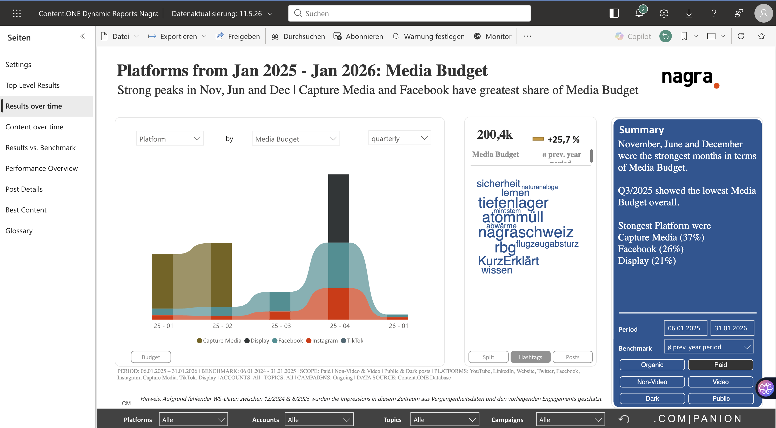Open the notifications bell icon

pyautogui.click(x=639, y=13)
